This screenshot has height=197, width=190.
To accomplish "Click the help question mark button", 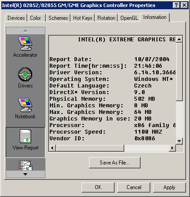I will tap(176, 5).
